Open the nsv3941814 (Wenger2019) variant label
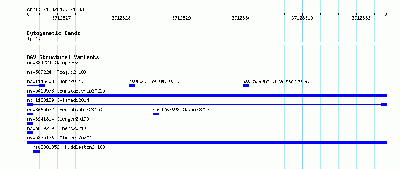Viewport: 400px width, 169px height. (58, 119)
